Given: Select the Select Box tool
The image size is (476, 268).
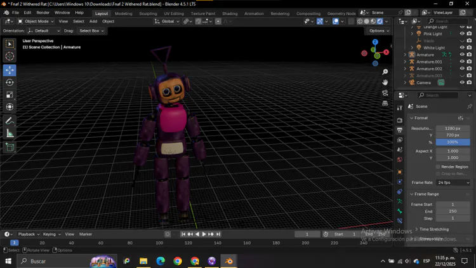Looking at the screenshot, I should point(10,44).
